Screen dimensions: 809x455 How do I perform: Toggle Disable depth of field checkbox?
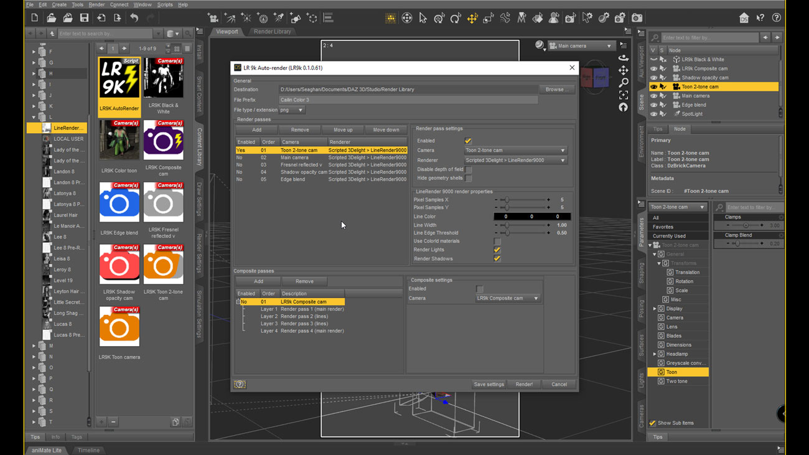tap(468, 169)
